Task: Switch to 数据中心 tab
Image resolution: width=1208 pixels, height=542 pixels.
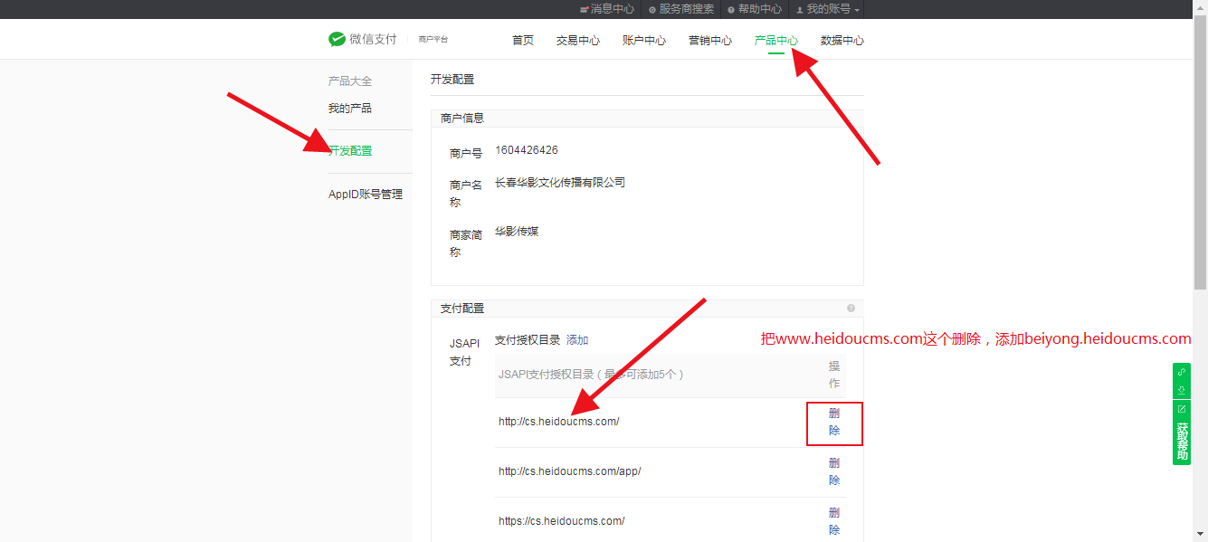Action: pyautogui.click(x=842, y=41)
